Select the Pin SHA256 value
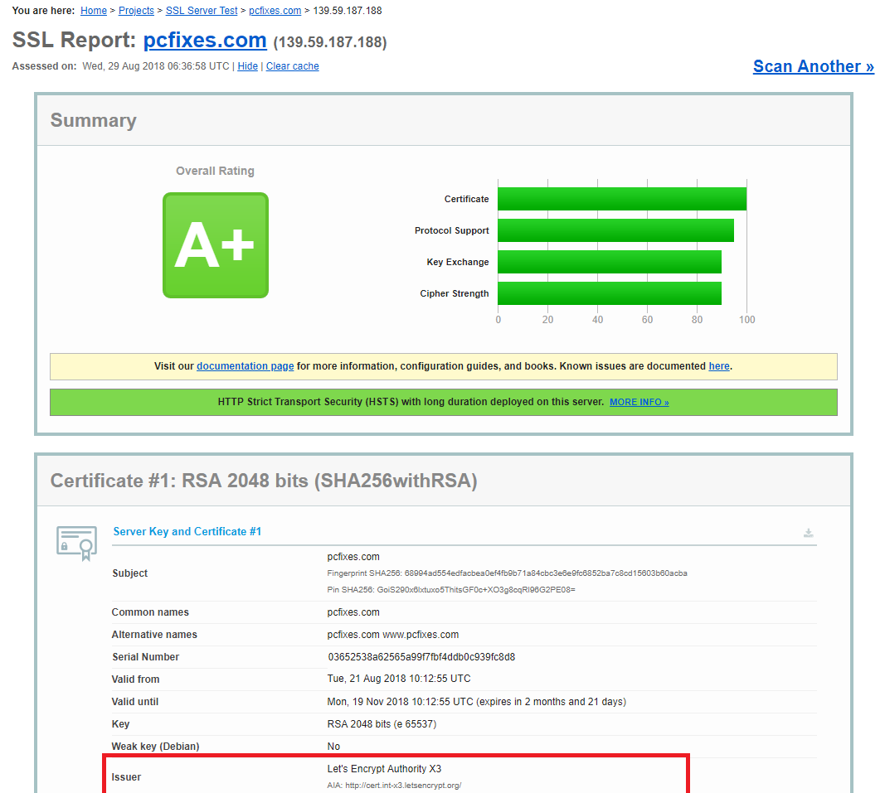Viewport: 885px width, 793px height. pyautogui.click(x=476, y=590)
